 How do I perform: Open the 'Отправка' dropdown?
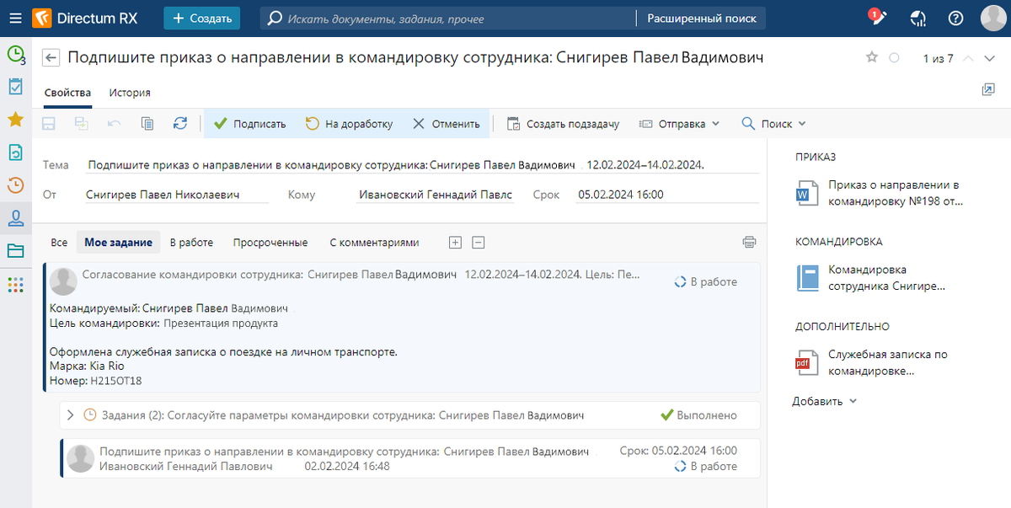pos(679,123)
